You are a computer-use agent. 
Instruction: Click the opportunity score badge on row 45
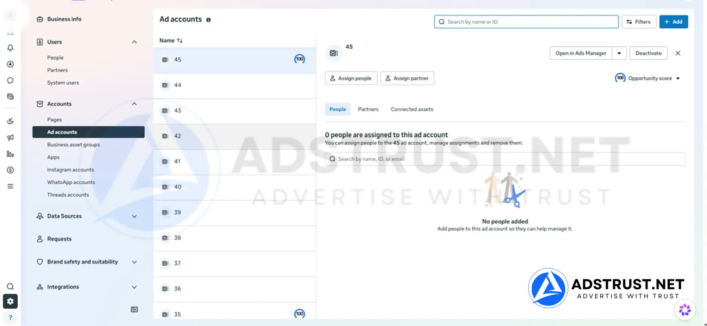(x=299, y=59)
